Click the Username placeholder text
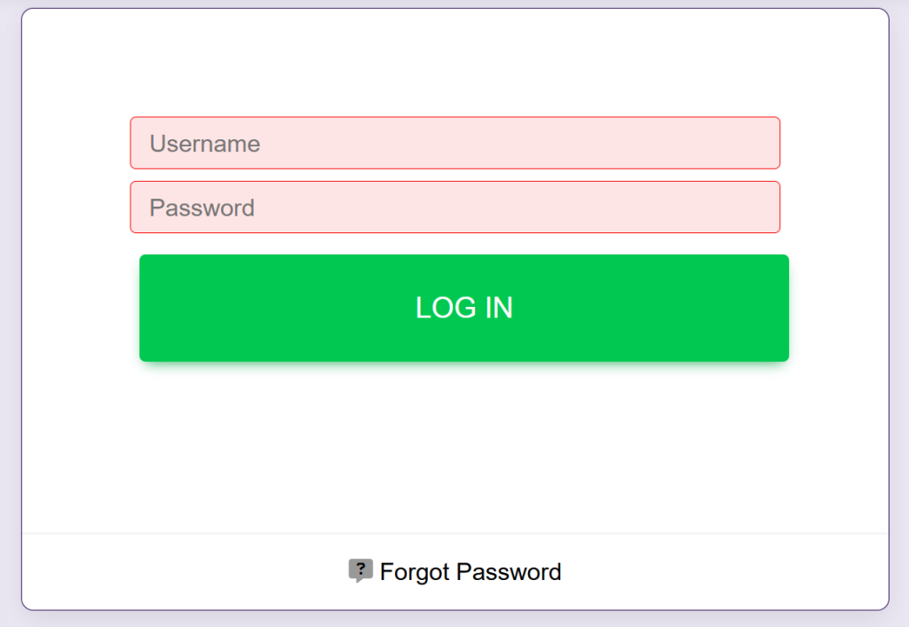 205,144
